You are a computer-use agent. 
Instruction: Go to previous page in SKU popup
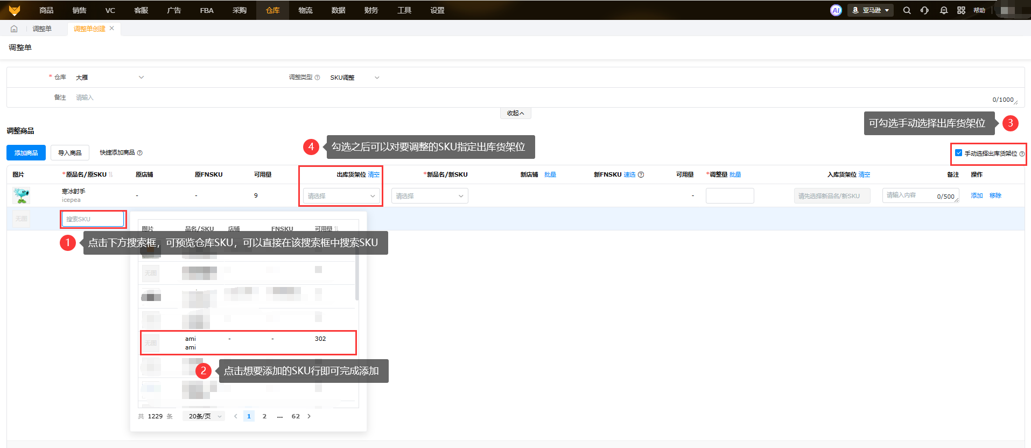click(235, 416)
